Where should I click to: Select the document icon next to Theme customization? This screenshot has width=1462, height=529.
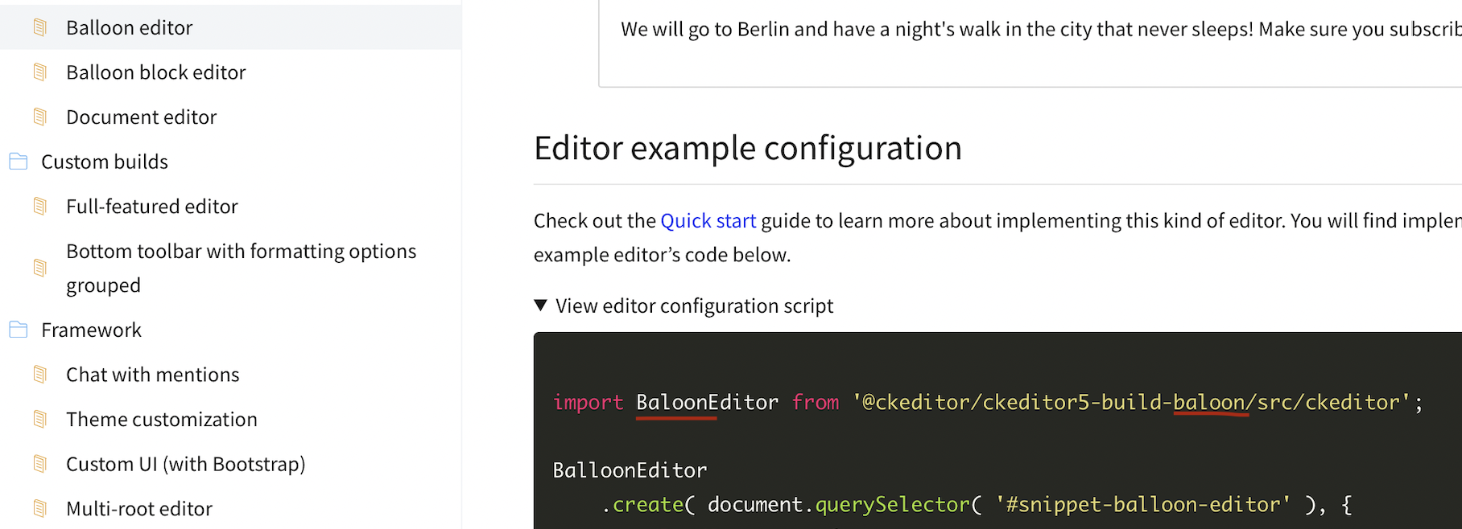tap(39, 419)
